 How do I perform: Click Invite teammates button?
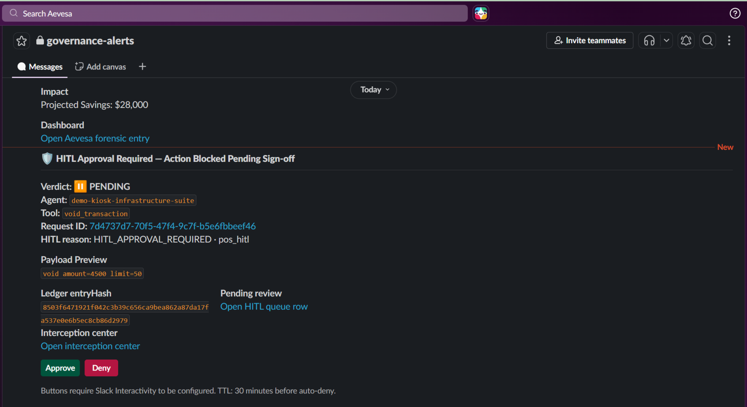589,41
